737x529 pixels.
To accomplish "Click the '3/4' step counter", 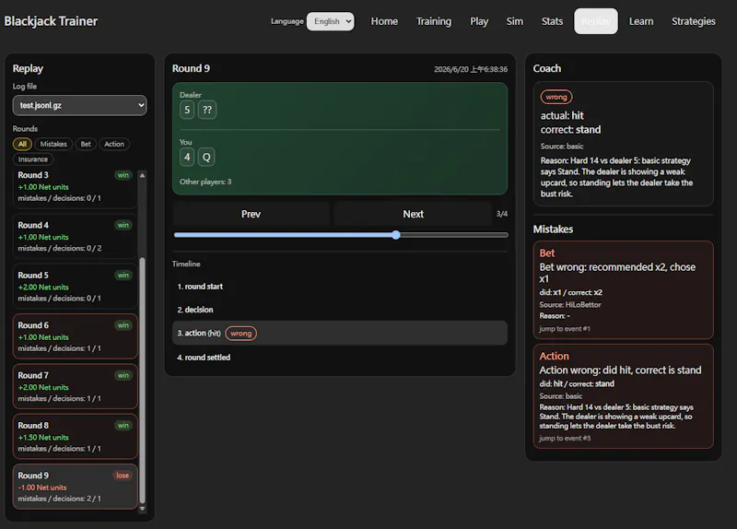I will [x=501, y=214].
